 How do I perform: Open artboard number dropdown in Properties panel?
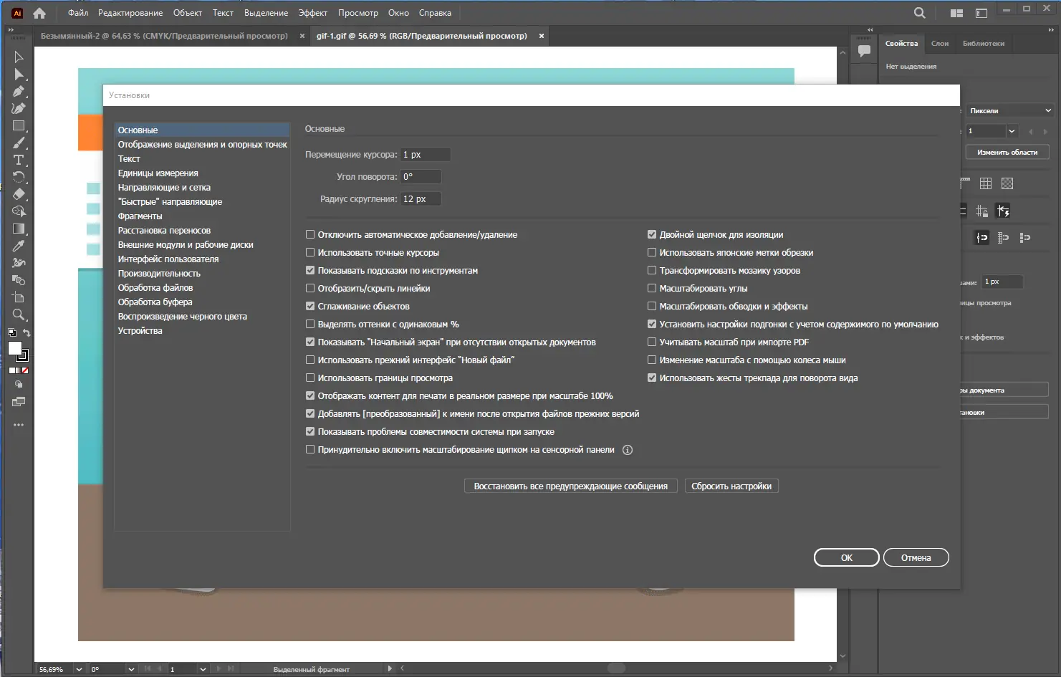click(1012, 131)
